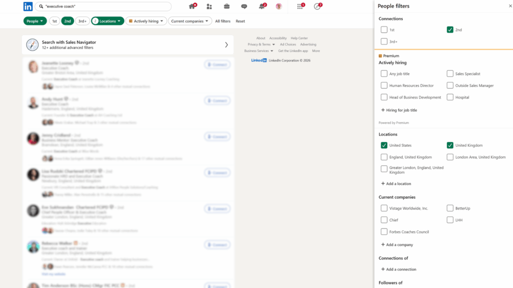Viewport: 513px width, 288px height.
Task: Click the LinkedIn footer logo
Action: tap(259, 60)
